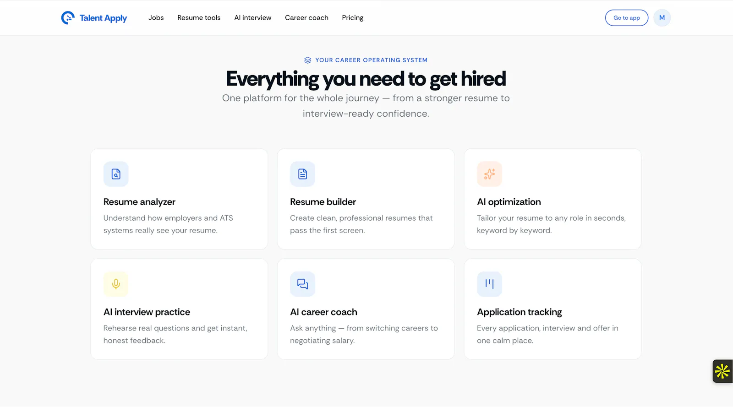Click the layers icon beside Your Career Operating System
733x418 pixels.
click(308, 60)
